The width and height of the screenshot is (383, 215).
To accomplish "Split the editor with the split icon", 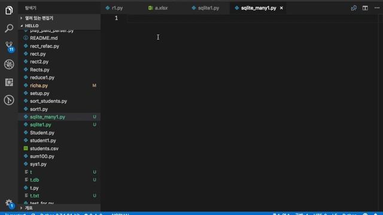I will (365, 8).
